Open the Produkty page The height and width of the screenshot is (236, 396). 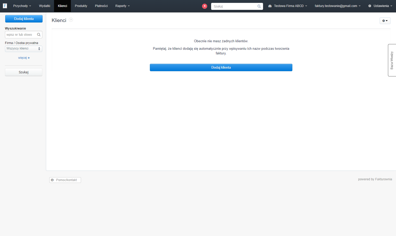pyautogui.click(x=81, y=6)
